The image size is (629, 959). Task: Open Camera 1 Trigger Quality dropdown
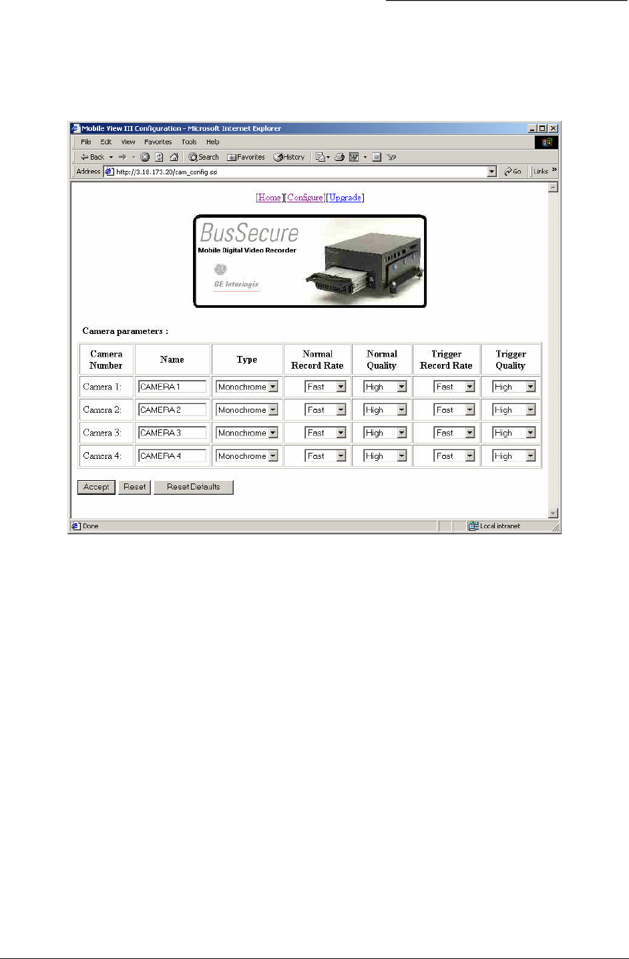[x=514, y=387]
